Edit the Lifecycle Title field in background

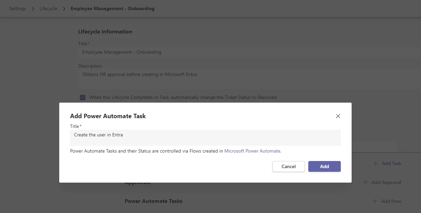click(x=249, y=52)
